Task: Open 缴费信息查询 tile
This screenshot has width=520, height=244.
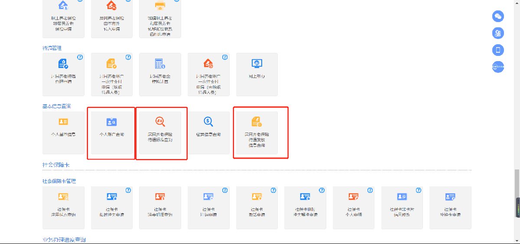Action: pyautogui.click(x=208, y=133)
